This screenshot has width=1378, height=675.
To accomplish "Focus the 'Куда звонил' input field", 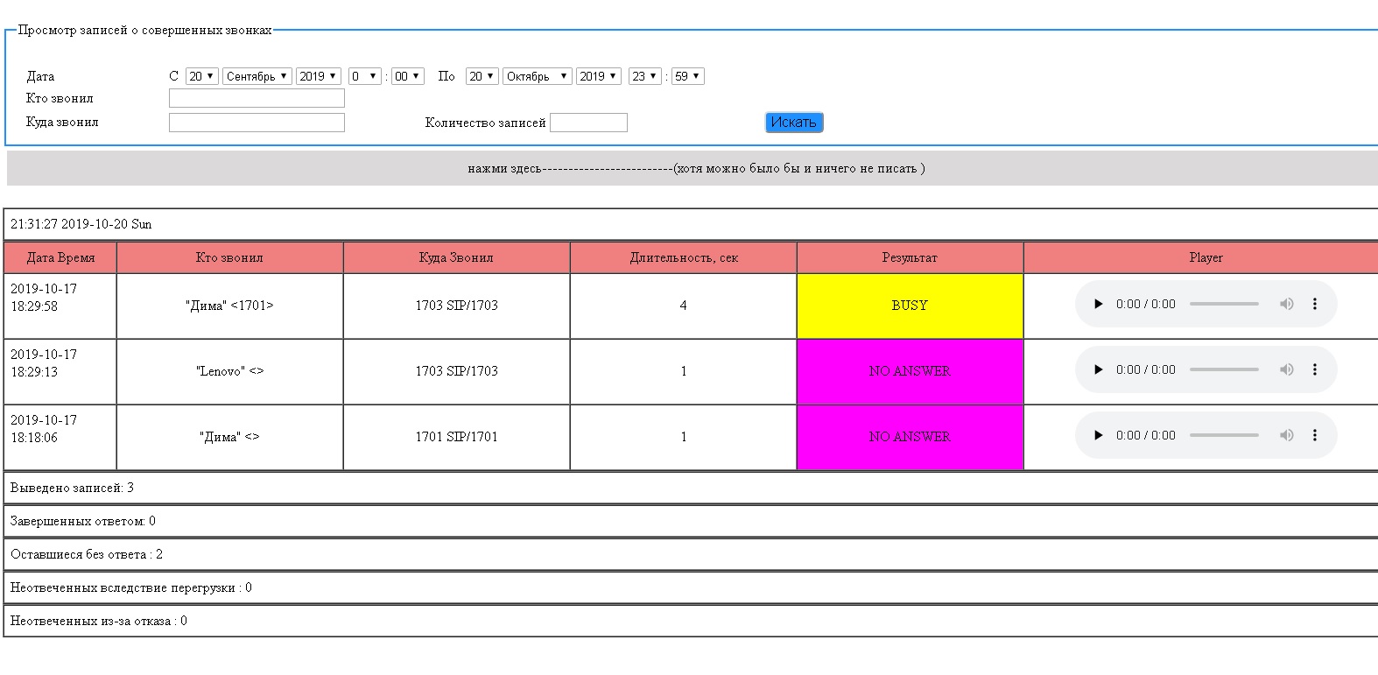I will point(257,123).
